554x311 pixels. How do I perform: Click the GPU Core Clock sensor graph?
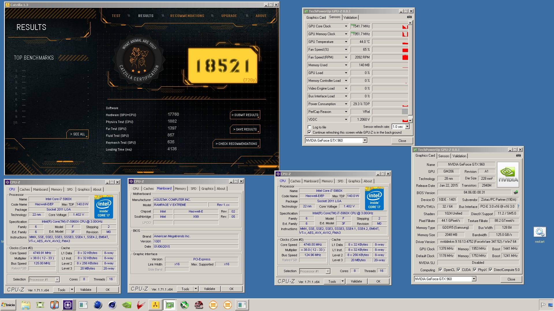[x=390, y=26]
